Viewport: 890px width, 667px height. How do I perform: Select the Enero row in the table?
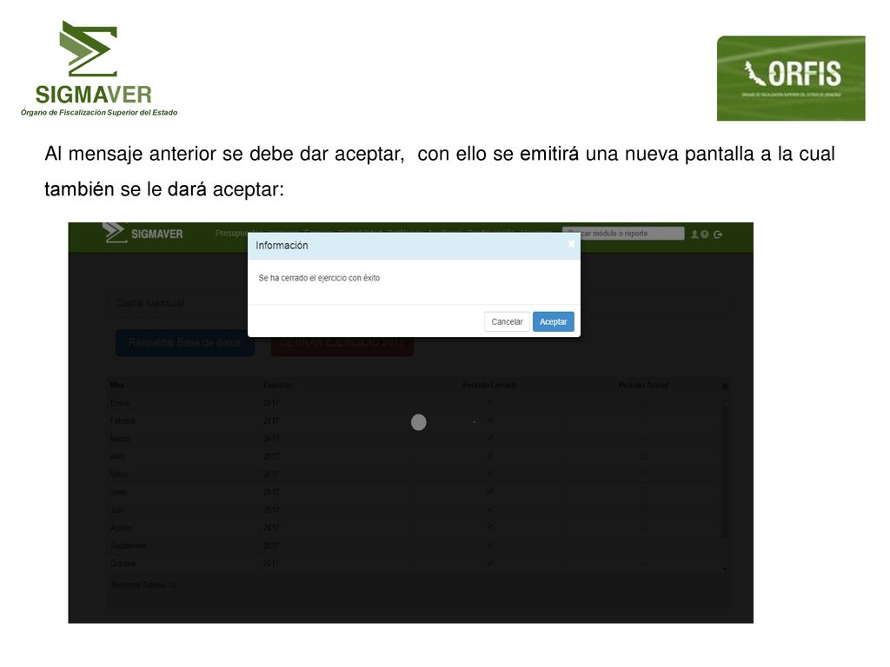coord(415,403)
